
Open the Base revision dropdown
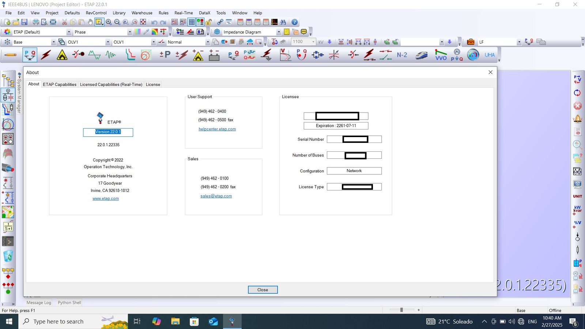click(x=53, y=42)
